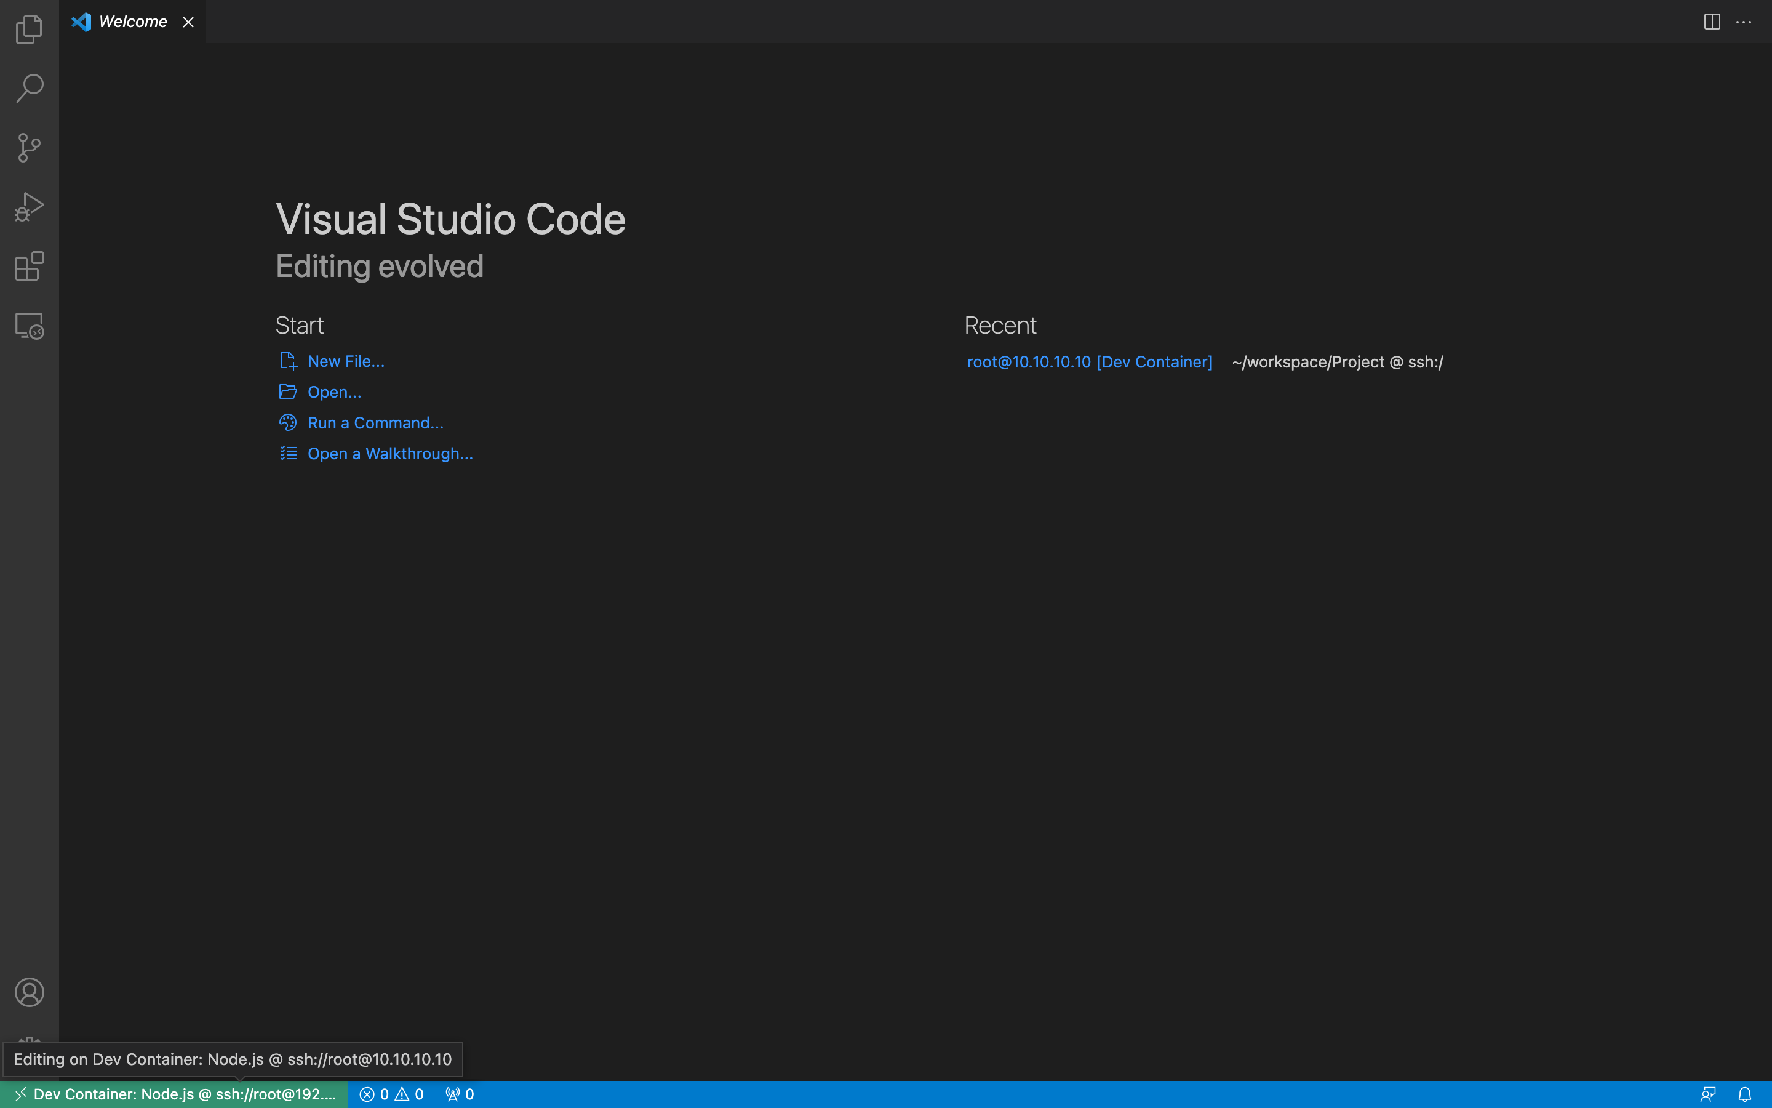The image size is (1772, 1108).
Task: Click the Walkthrough checklist icon
Action: click(x=288, y=454)
